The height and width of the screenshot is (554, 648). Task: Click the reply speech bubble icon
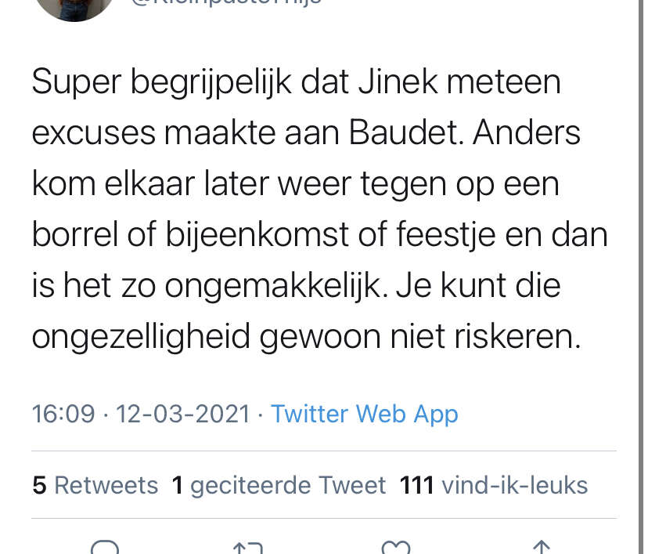tap(105, 547)
